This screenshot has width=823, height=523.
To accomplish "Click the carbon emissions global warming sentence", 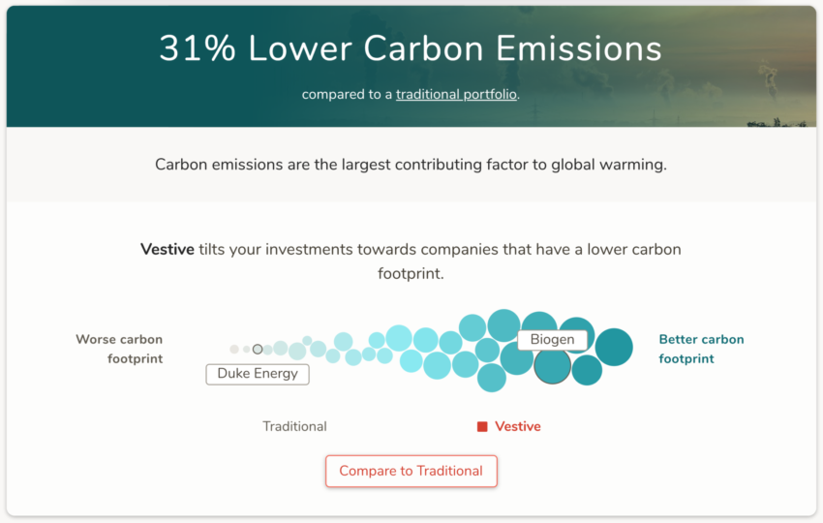I will tap(411, 165).
